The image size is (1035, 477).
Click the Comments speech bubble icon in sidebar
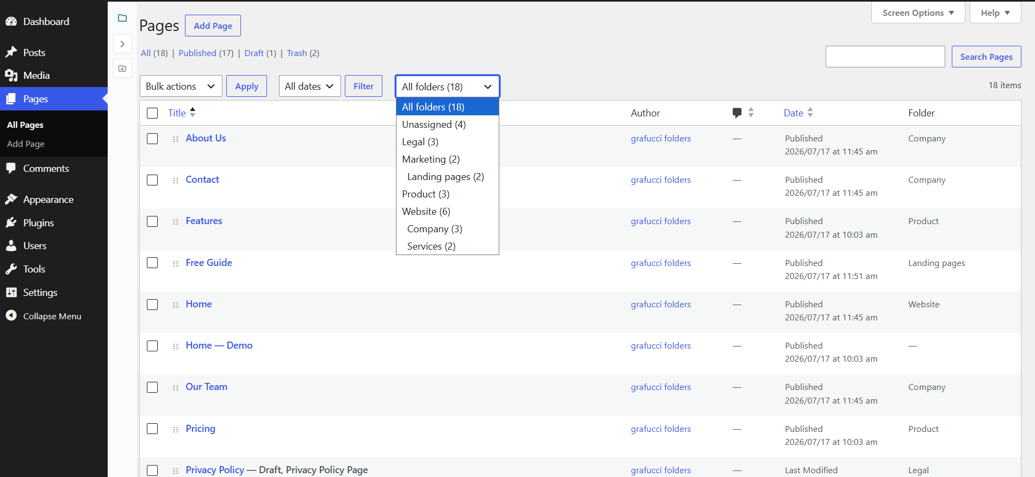click(x=11, y=169)
